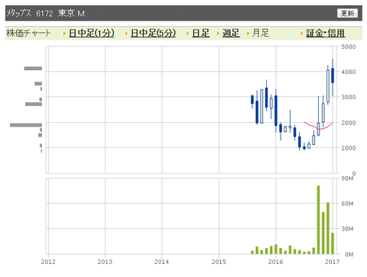Viewport: 367px width, 277px height.
Task: Click orange arrow before 日中足(5分)
Action: point(126,34)
